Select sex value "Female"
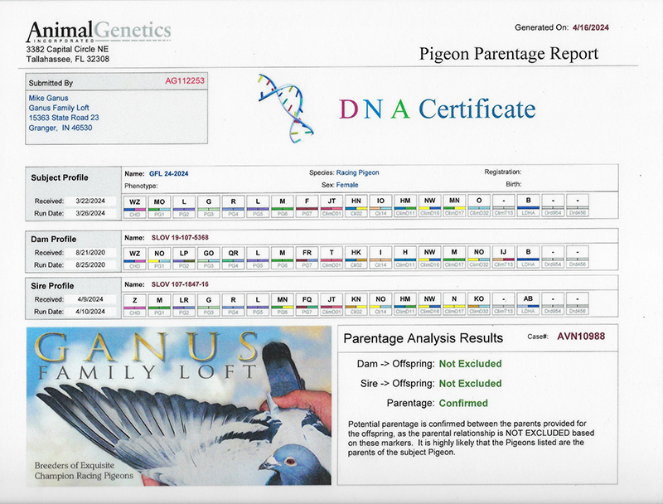Viewport: 663px width, 504px height. click(347, 185)
